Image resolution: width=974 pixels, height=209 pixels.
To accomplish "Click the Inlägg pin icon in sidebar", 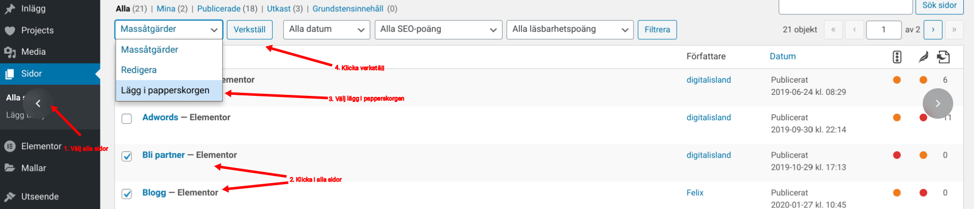I will pos(10,9).
